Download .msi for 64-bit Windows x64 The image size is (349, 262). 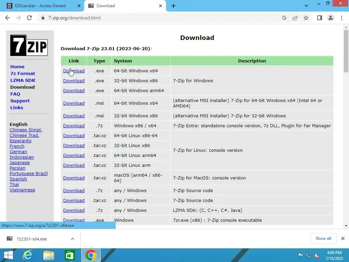(x=74, y=103)
